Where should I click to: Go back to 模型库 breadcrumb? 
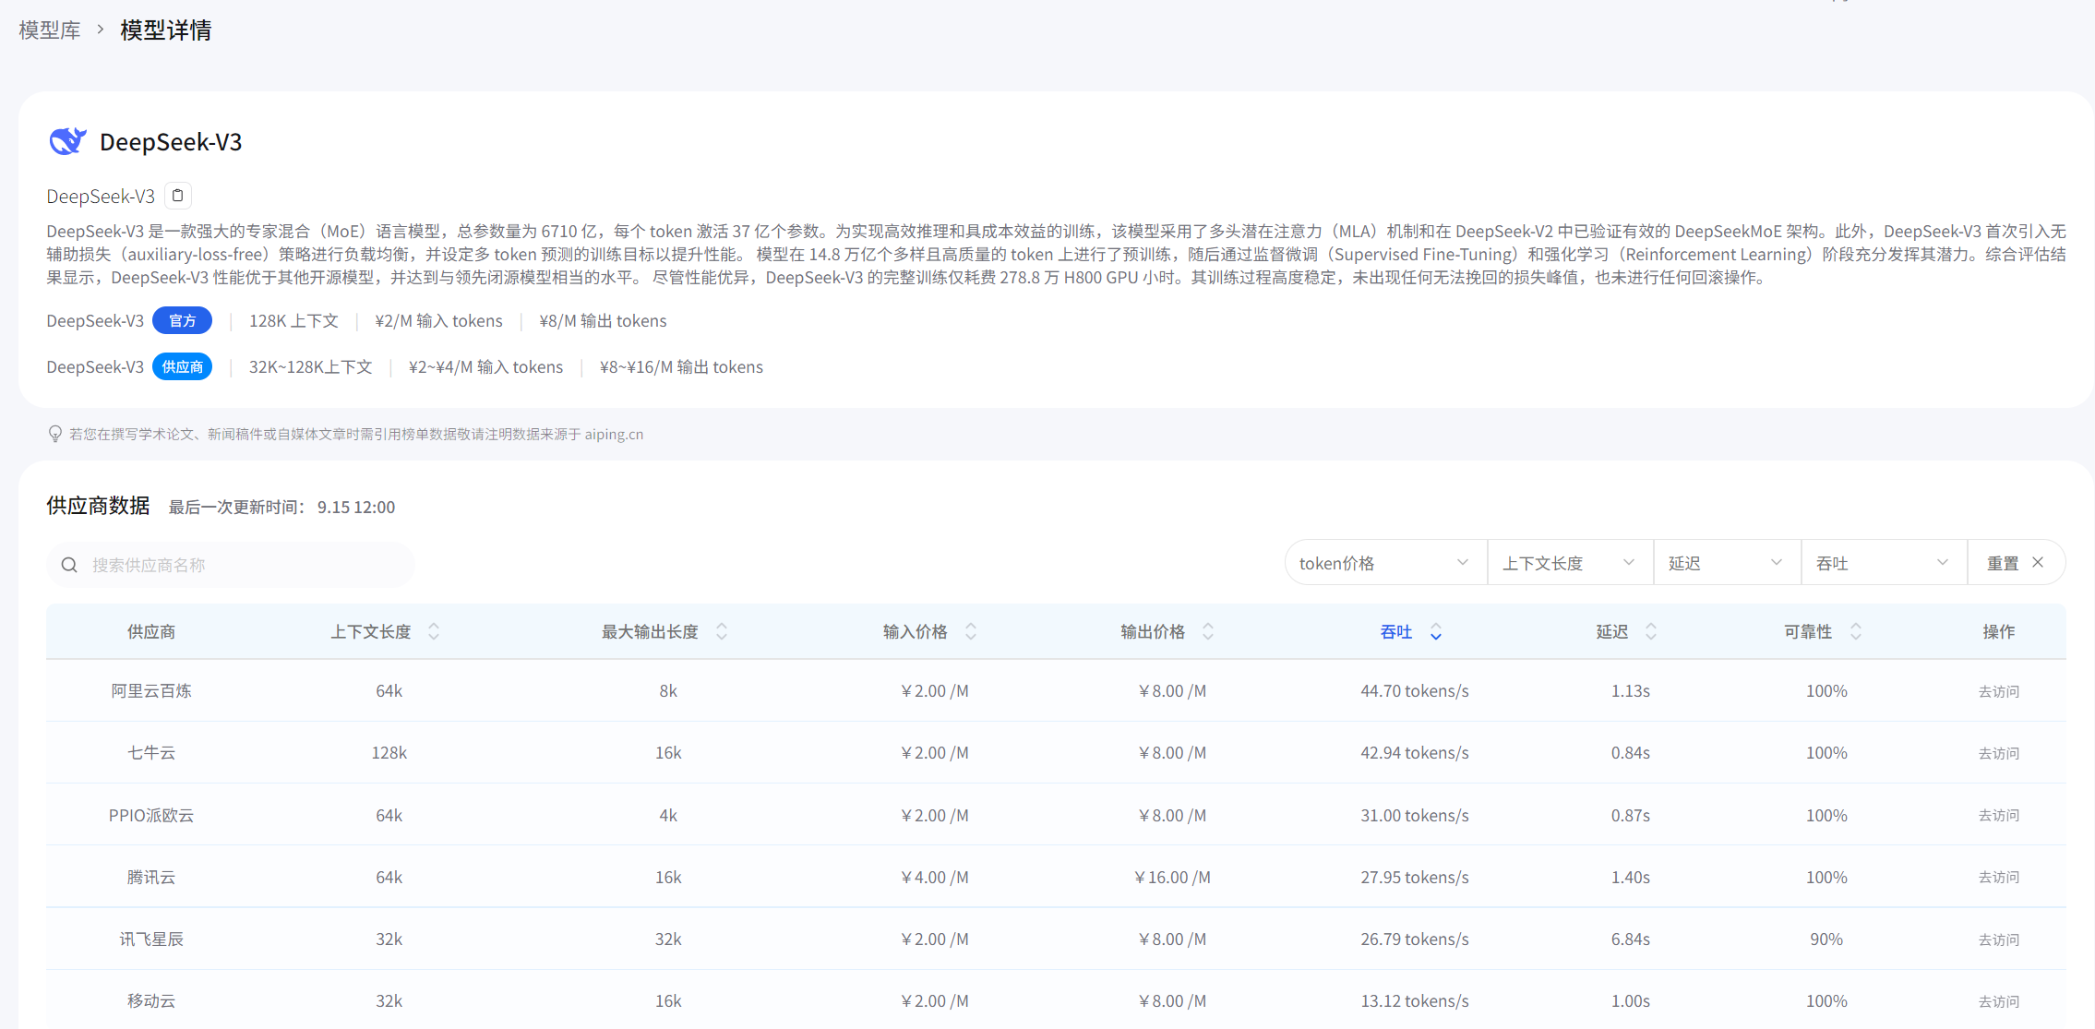tap(50, 30)
